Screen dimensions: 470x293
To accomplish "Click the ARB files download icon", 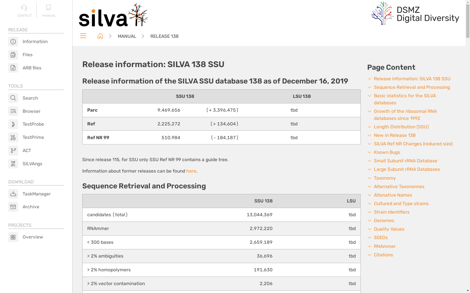I will pos(13,68).
